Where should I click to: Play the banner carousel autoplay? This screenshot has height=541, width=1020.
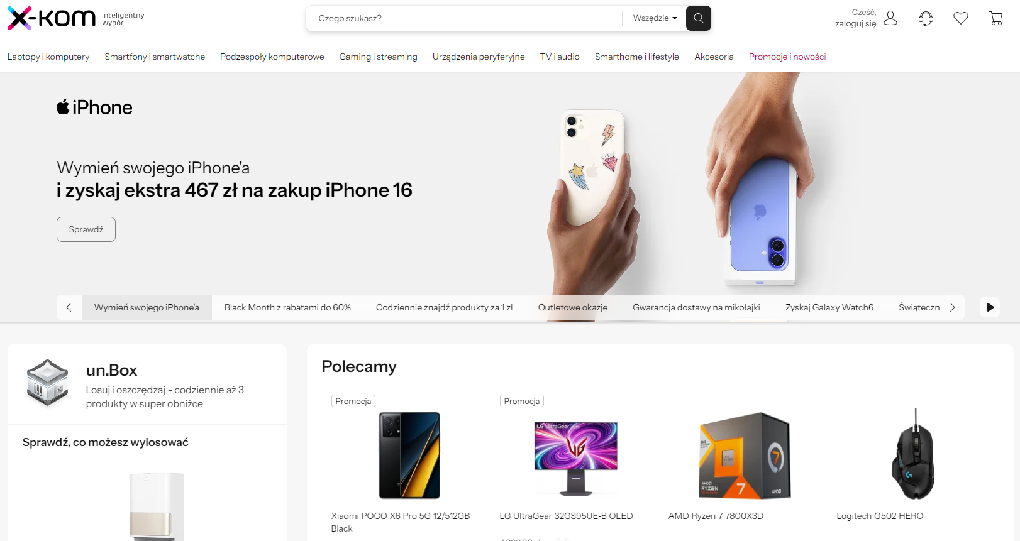point(990,307)
